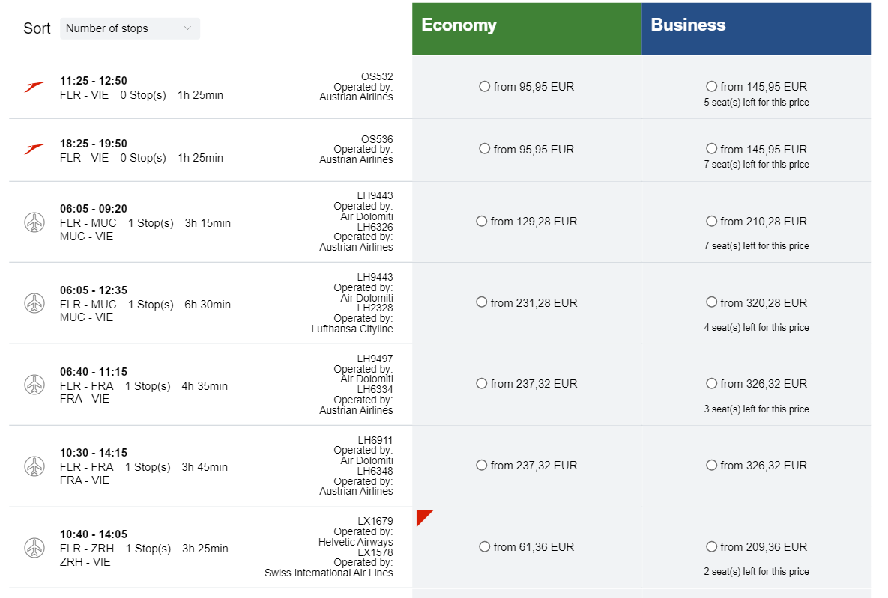Click red corner flag on 61,36 EUR fare
The height and width of the screenshot is (598, 888).
pyautogui.click(x=423, y=517)
